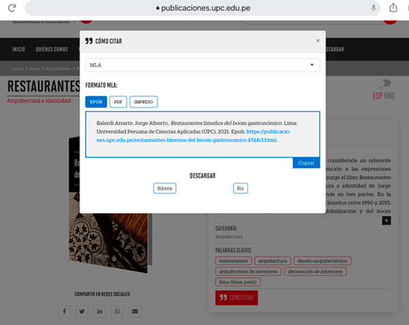Viewport: 409px width, 325px height.
Task: Click Arquitectura breadcrumb link
Action: 58,68
